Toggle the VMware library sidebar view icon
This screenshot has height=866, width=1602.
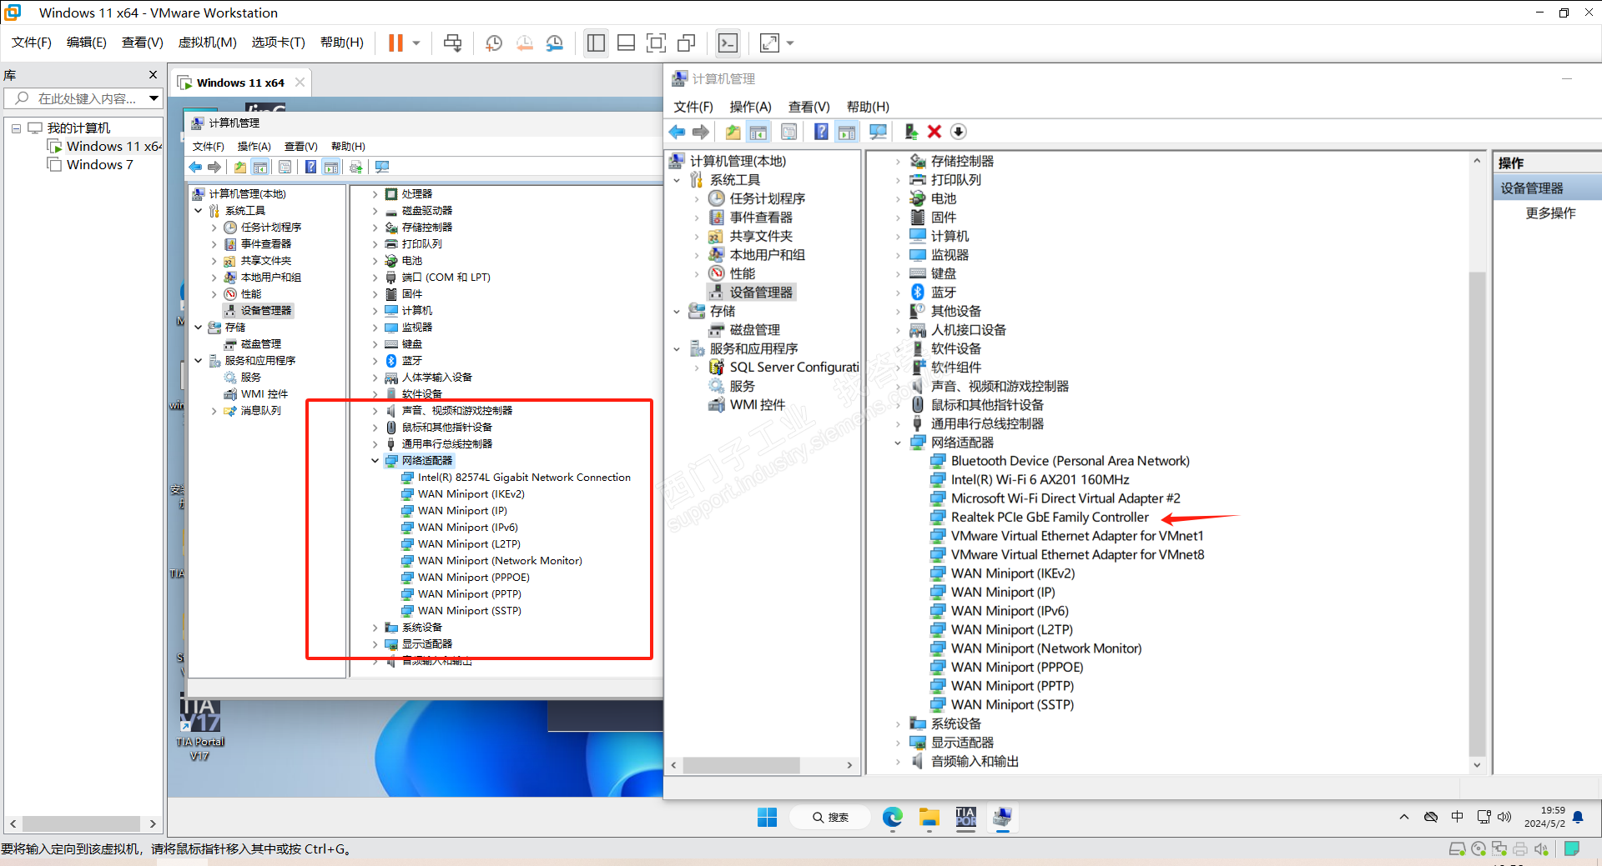click(596, 43)
